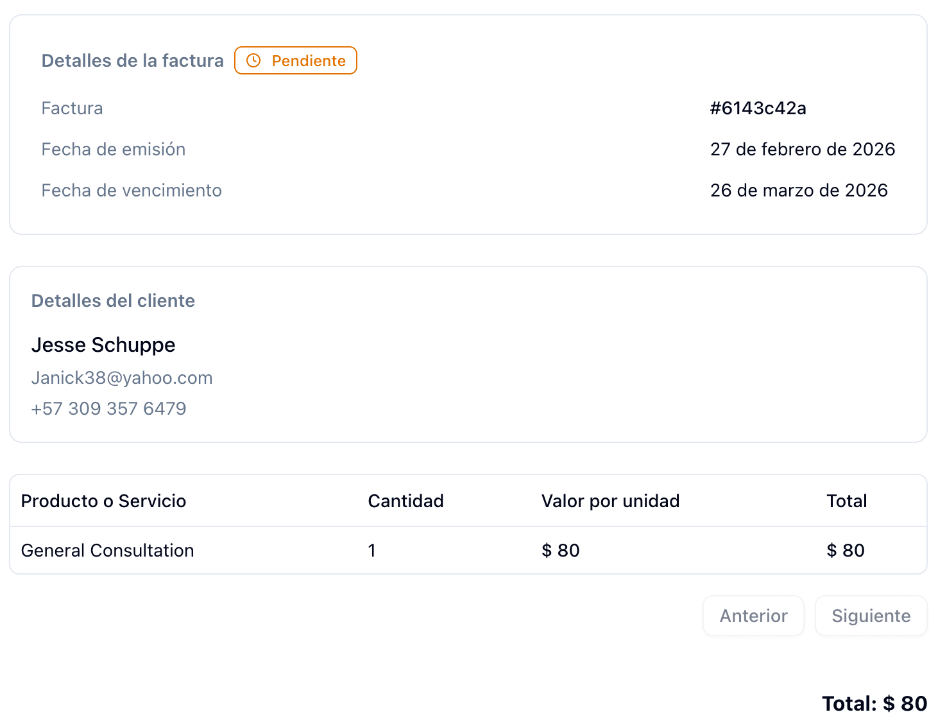The image size is (938, 728).
Task: Go to the next page with Siguiente
Action: click(871, 616)
